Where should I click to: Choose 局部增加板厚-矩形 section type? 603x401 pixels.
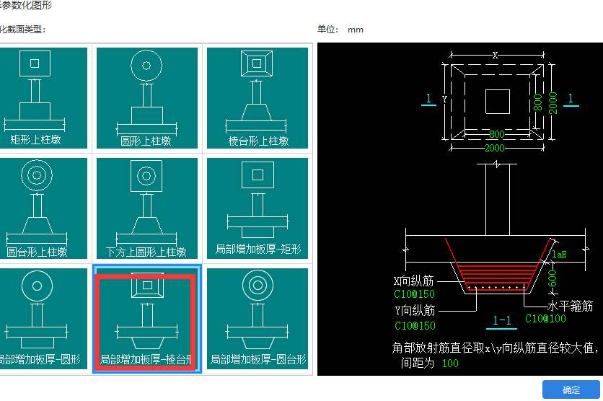click(x=258, y=208)
